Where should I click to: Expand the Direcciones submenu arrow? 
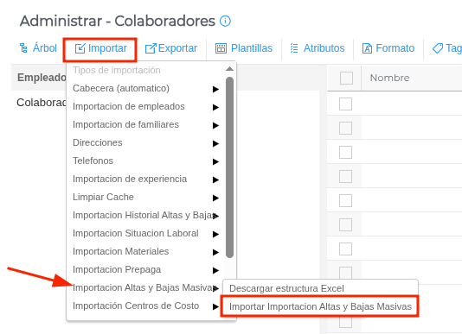[x=215, y=143]
